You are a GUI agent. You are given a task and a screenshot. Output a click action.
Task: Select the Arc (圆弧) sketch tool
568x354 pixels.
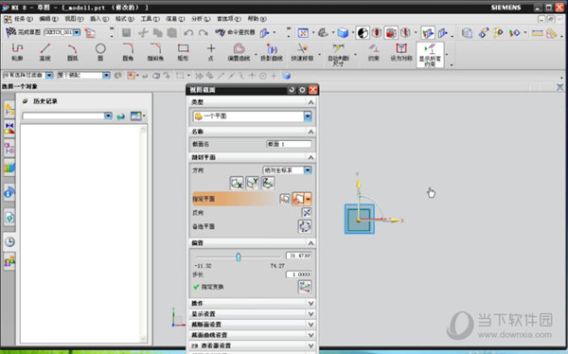73,52
